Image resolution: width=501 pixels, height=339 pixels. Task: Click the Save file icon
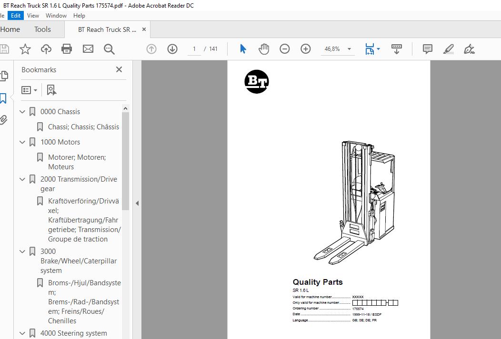(x=4, y=49)
